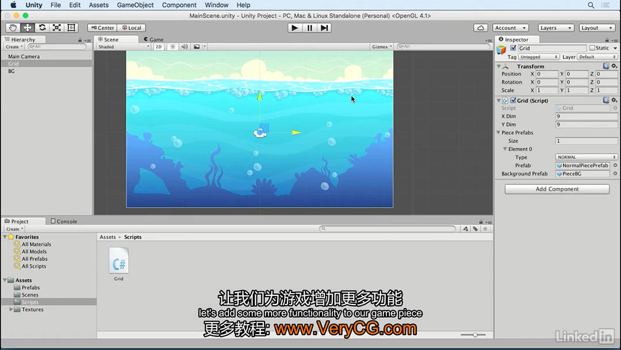
Task: Collapse the Piece Prefabs array
Action: [499, 132]
